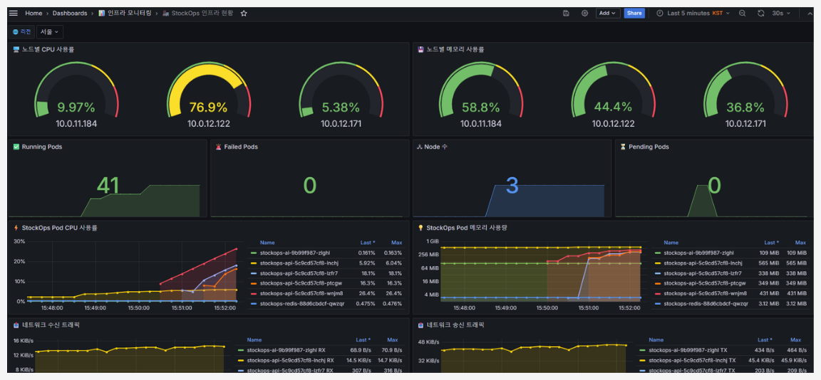
Task: Click the KST timezone label
Action: [x=717, y=13]
